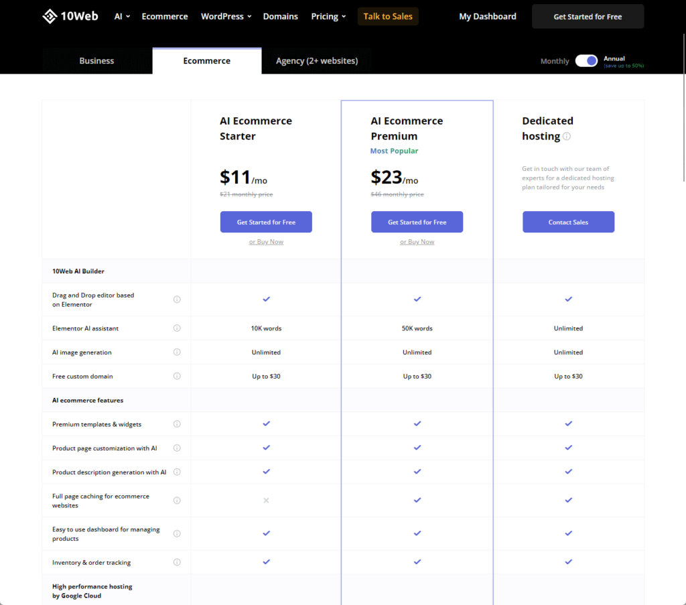Show info for Product description generation with AI
686x605 pixels.
coord(177,472)
